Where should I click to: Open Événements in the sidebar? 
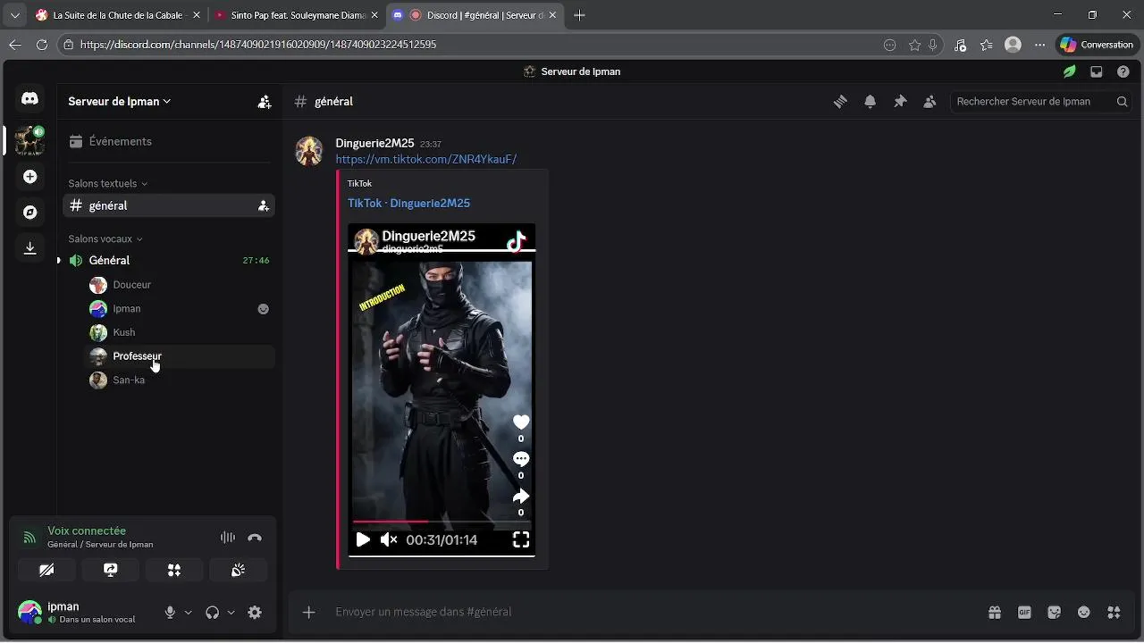168,141
